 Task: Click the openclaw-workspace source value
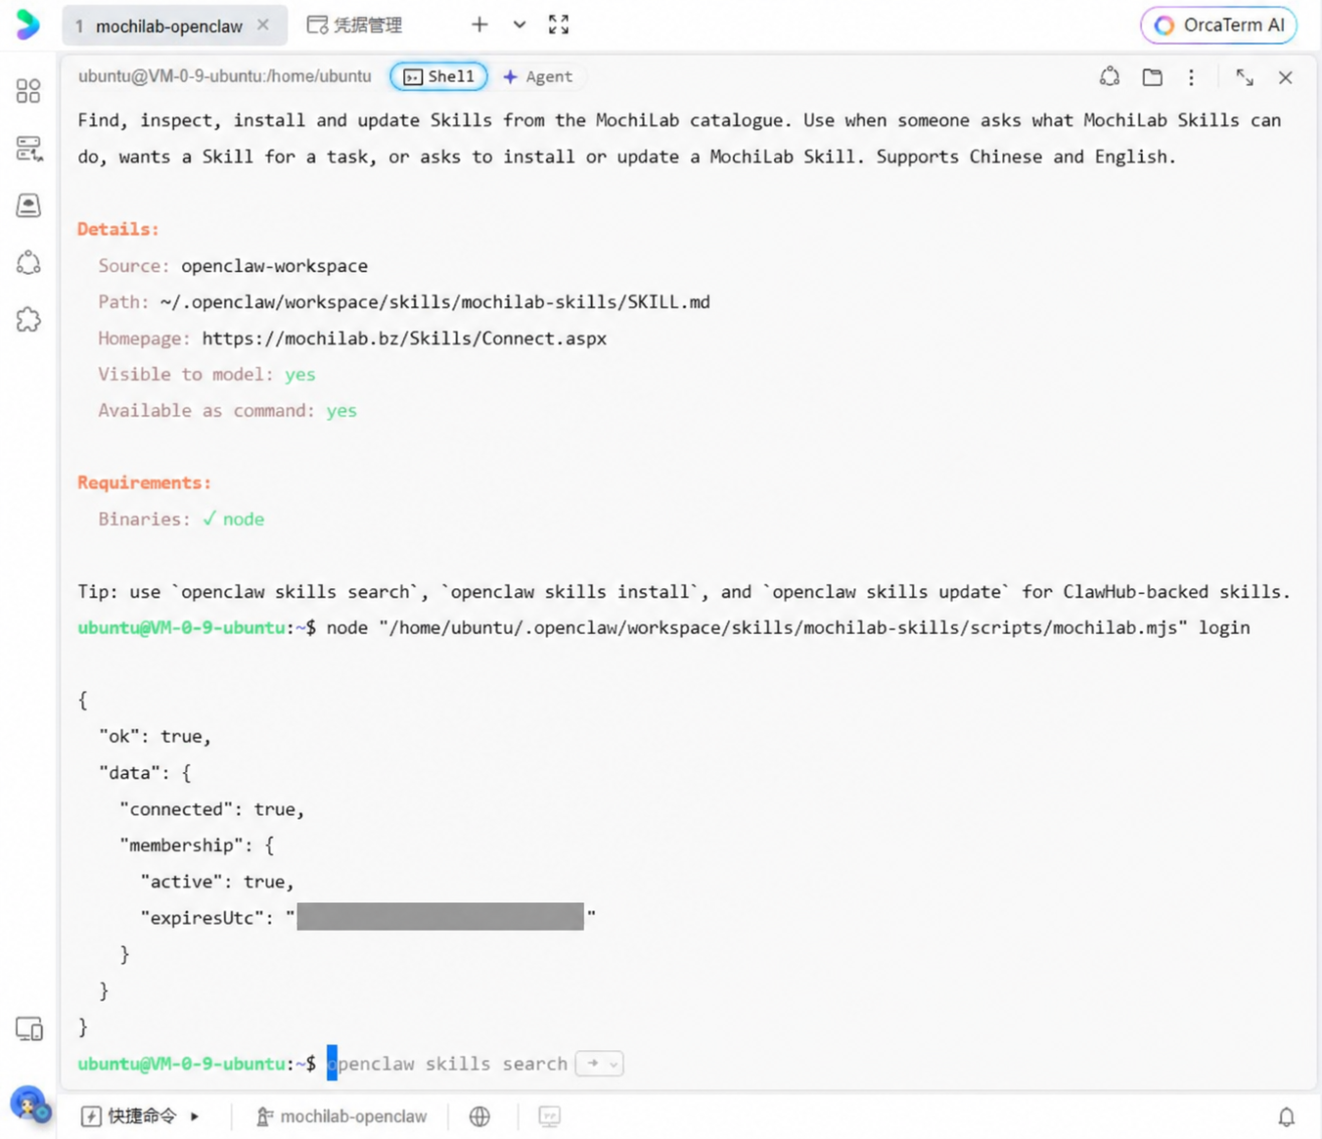(275, 266)
